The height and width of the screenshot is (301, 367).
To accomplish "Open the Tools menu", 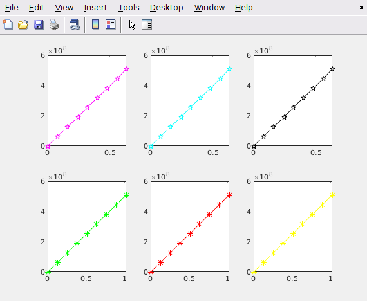I will point(129,8).
